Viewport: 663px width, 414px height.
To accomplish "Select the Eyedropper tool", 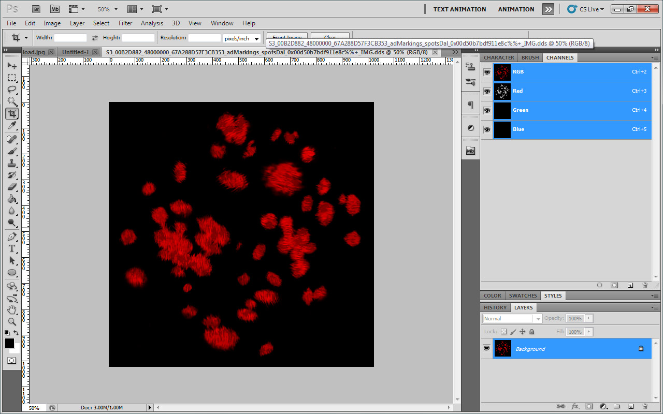I will pos(12,126).
